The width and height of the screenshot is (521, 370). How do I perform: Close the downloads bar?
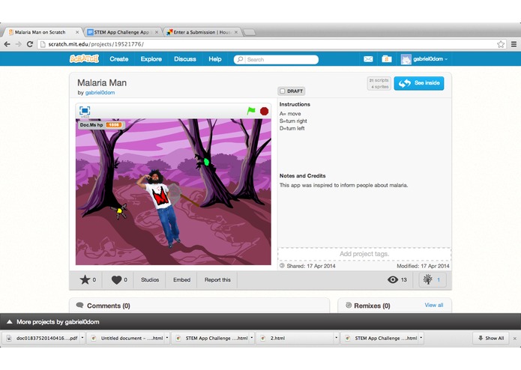pos(515,339)
